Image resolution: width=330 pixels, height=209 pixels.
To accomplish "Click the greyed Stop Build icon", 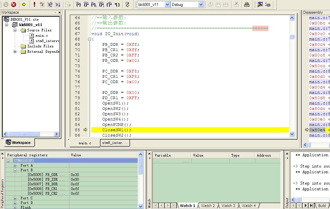I will click(236, 4).
